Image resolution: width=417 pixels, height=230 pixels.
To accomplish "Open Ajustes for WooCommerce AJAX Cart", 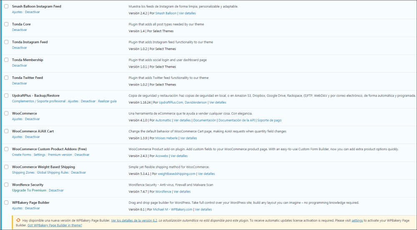I will tap(17, 137).
